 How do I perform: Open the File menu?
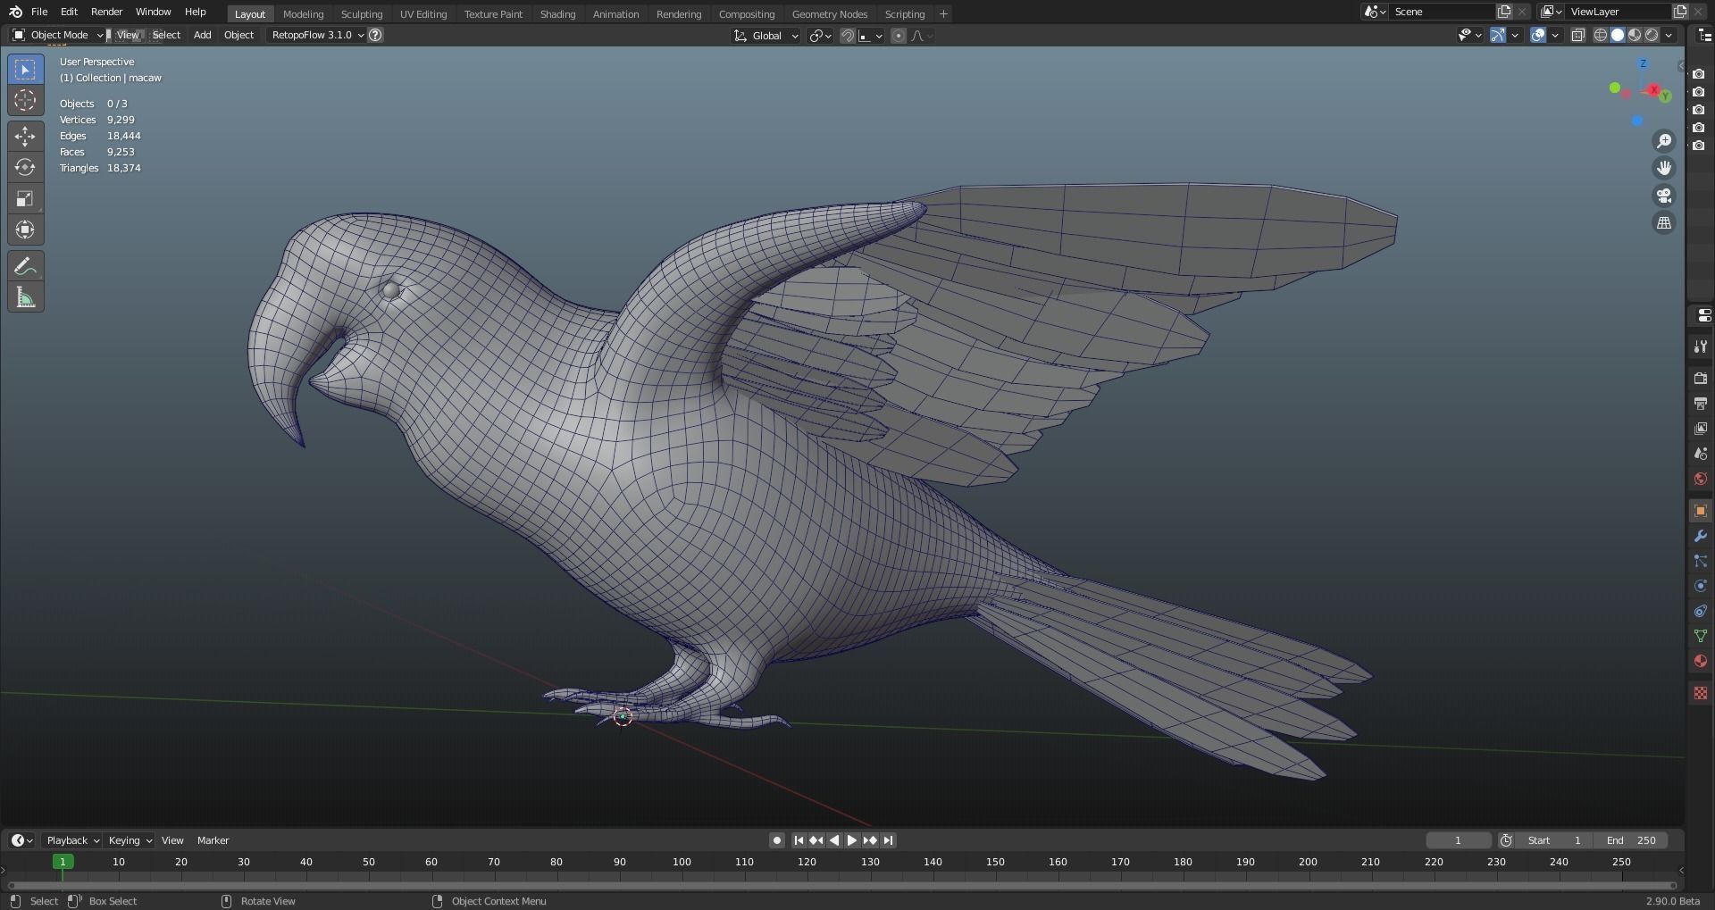(x=39, y=12)
